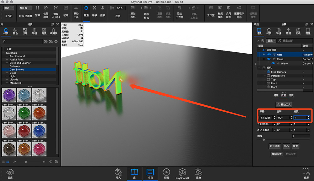Screen dimensions: 314x181
Task: Open the KeyShotXR icon in bottom bar
Action: (182, 172)
